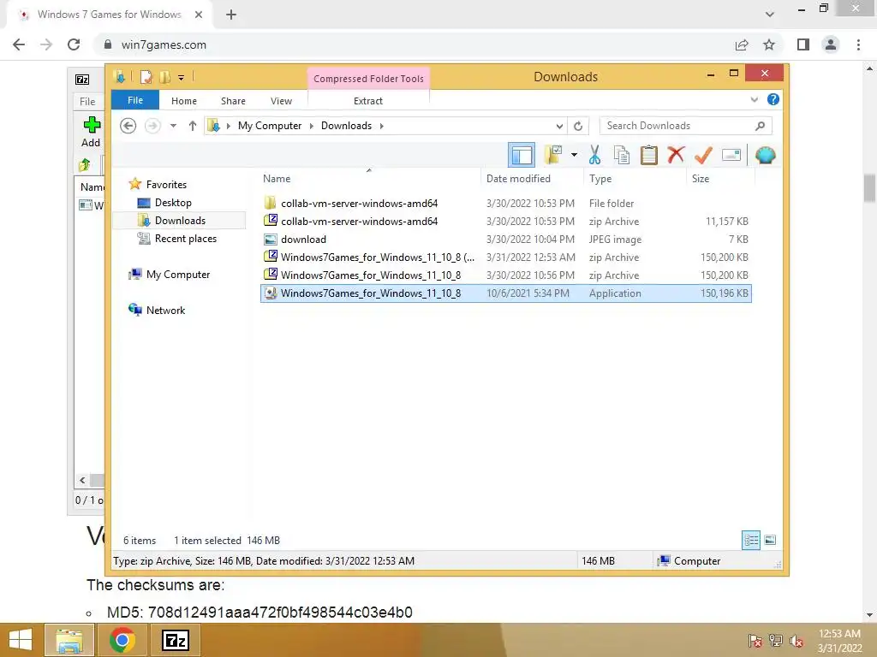Click the folder options icon in toolbar
The image size is (877, 657).
(x=553, y=155)
